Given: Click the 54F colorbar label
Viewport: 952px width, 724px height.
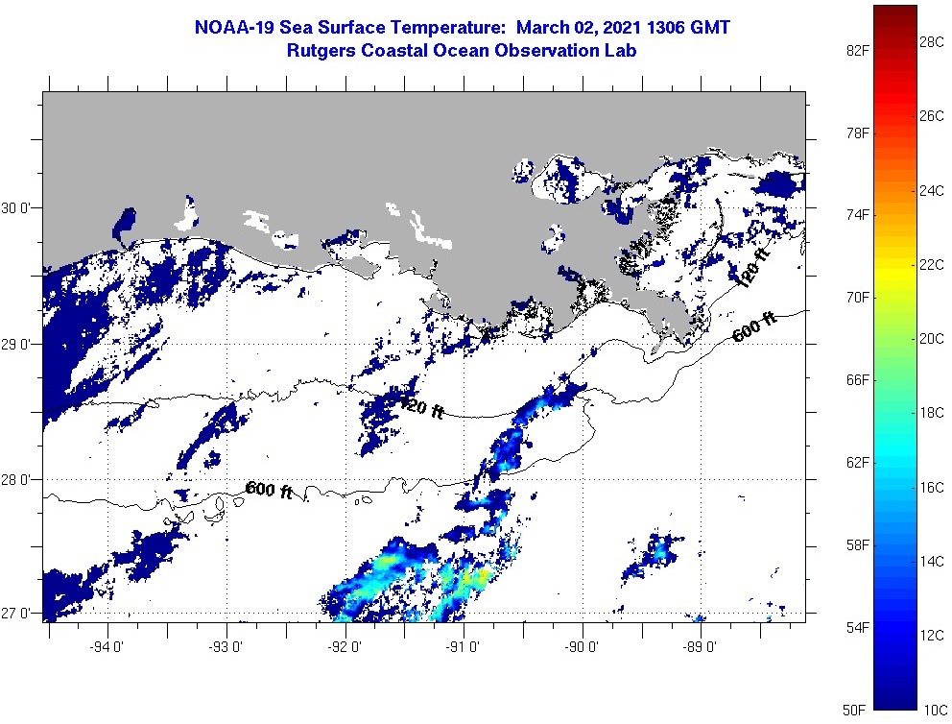Looking at the screenshot, I should click(x=857, y=627).
